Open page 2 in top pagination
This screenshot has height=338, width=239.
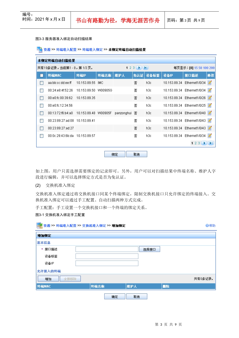tap(130, 68)
